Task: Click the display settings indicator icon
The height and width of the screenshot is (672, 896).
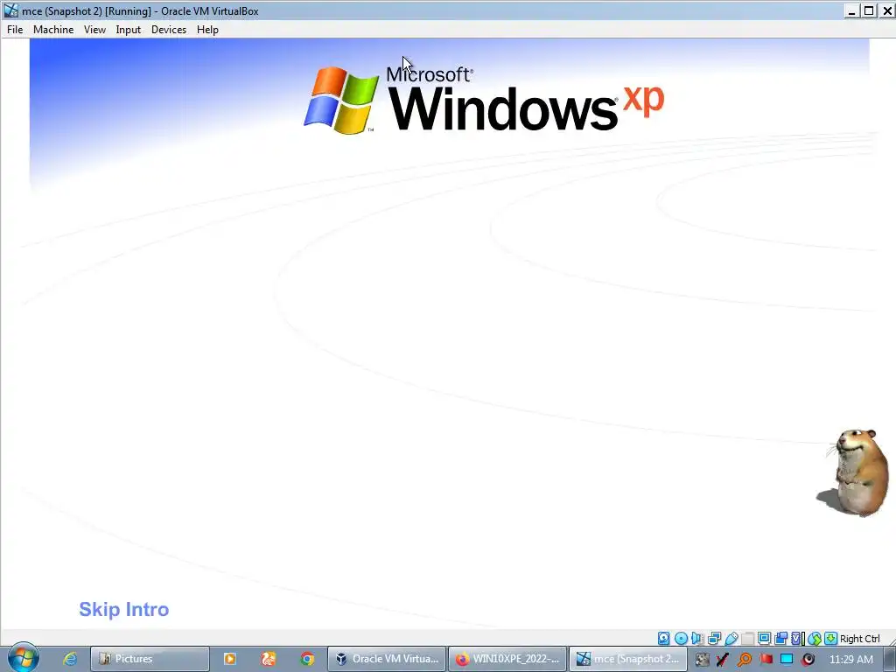Action: point(764,638)
